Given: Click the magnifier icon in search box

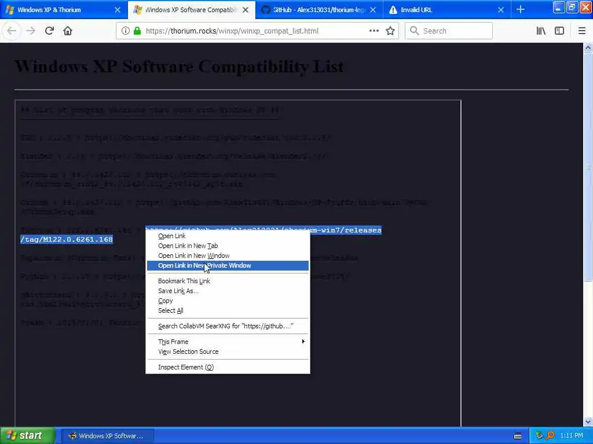Looking at the screenshot, I should pos(415,31).
